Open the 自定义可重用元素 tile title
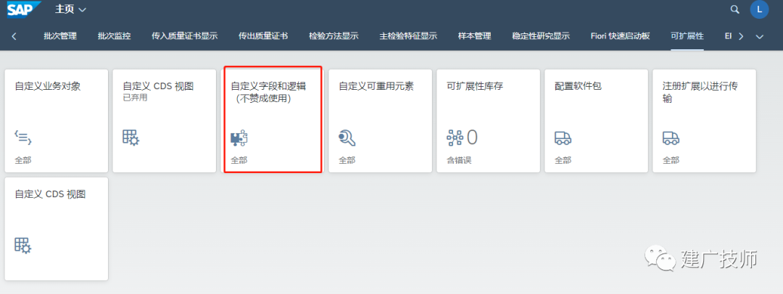The width and height of the screenshot is (783, 294). coord(376,86)
